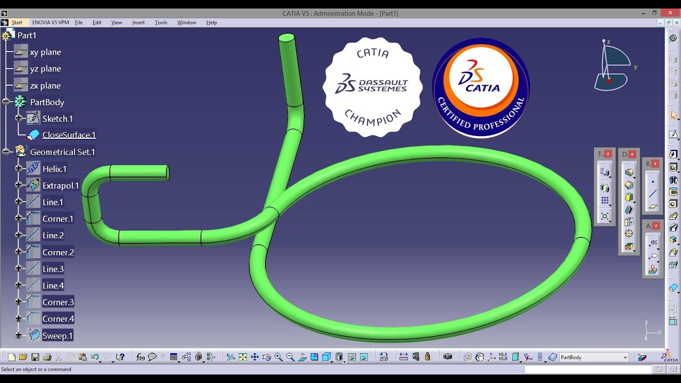
Task: Click the Shaft tool in right toolbar
Action: [x=673, y=180]
